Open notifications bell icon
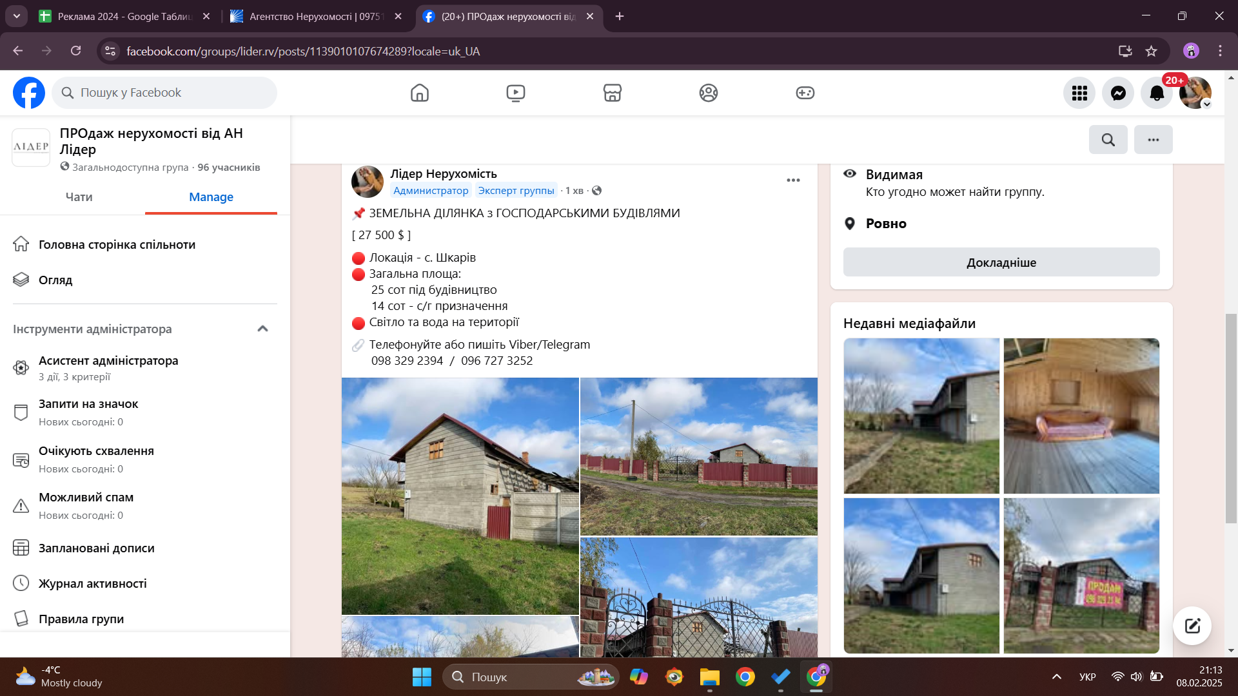The height and width of the screenshot is (696, 1238). click(1156, 93)
